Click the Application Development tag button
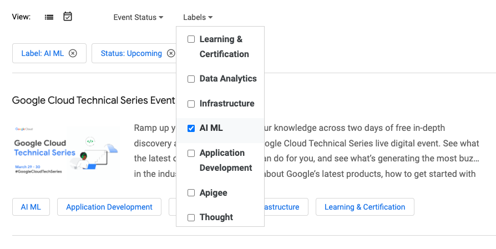496x249 pixels. [x=109, y=207]
